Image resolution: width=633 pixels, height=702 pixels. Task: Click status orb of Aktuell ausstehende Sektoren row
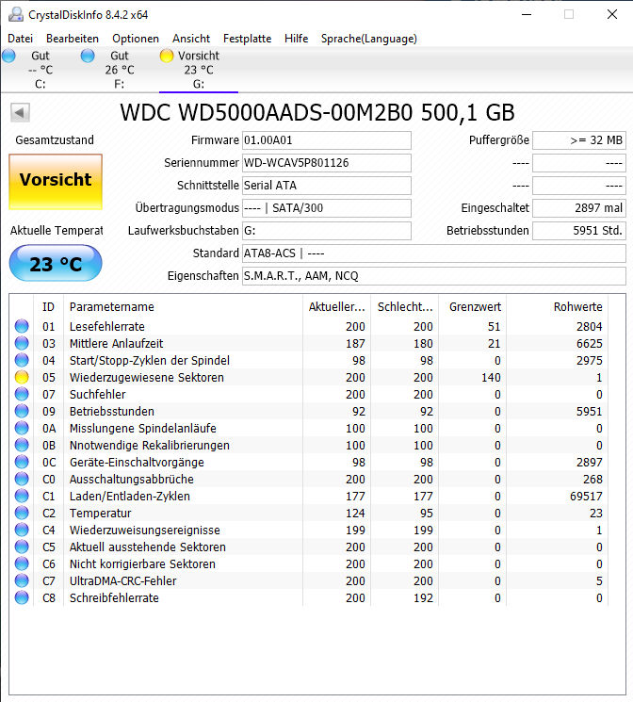point(22,547)
